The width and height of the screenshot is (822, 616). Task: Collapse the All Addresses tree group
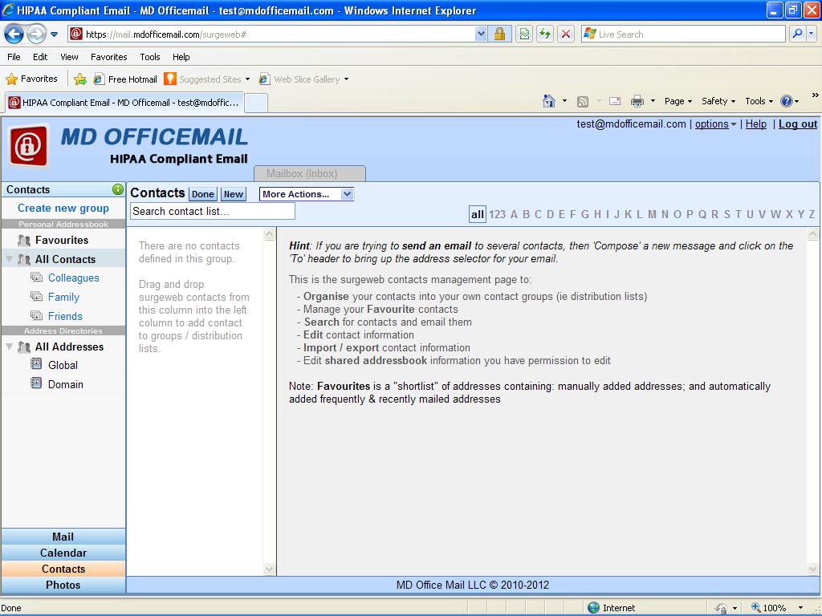10,347
